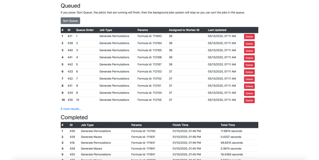Click 56.8310 seconds total time cell

(231, 143)
